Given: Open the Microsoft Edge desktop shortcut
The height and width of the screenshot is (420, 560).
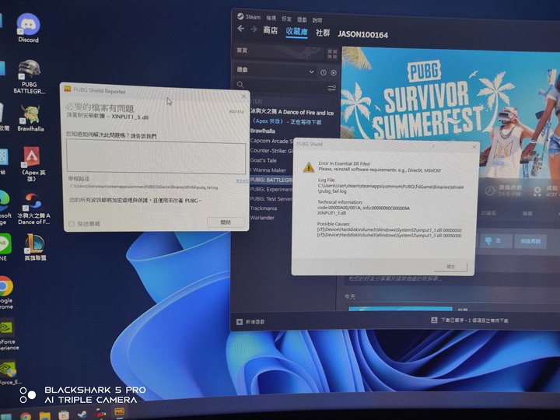Looking at the screenshot, I should [5, 208].
